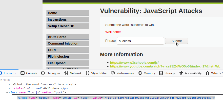This screenshot has width=223, height=110.
Task: Collapse the form low_js node
Action: tap(7, 93)
